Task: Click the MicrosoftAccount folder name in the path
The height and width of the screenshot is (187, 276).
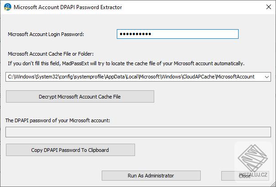Action: coord(232,77)
